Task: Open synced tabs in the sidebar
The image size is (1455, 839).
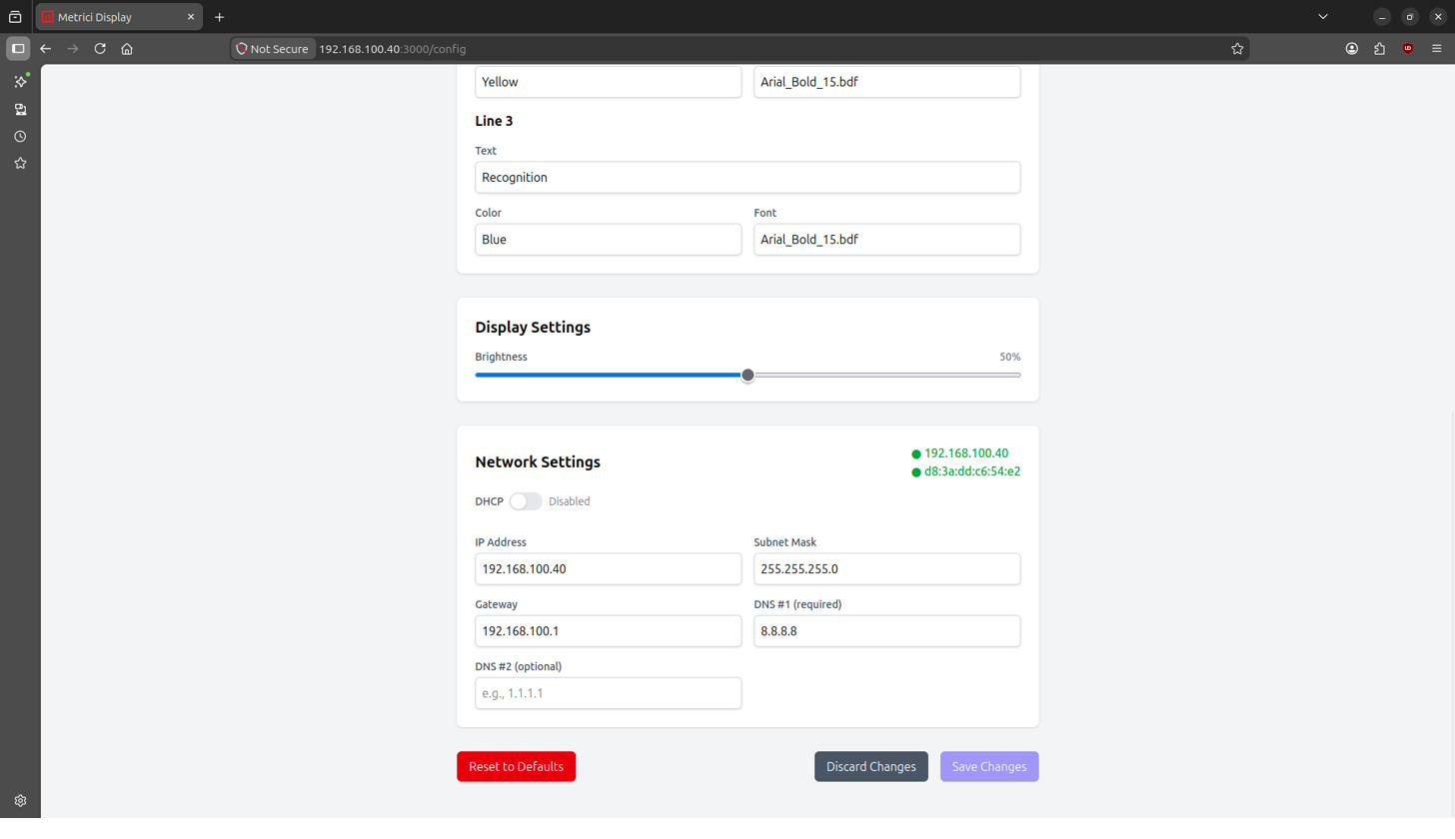Action: 20,109
